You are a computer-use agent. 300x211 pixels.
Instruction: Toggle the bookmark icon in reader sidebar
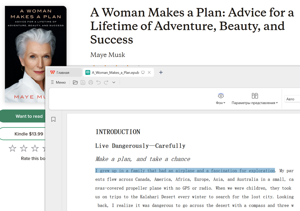53,119
